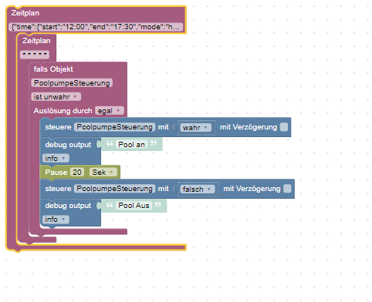Tick delay checkbox in the 'falsch' steuere block
The width and height of the screenshot is (372, 302).
tap(287, 189)
